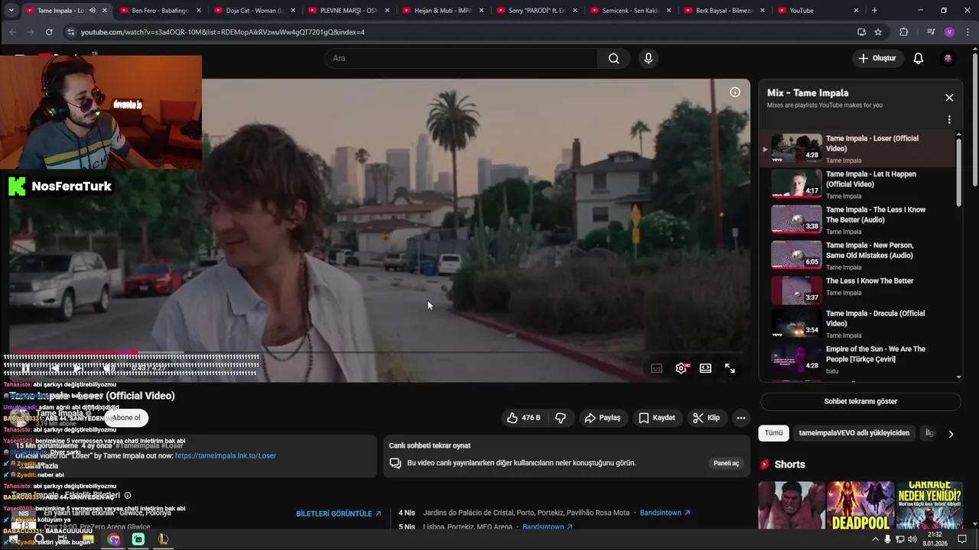979x550 pixels.
Task: Click the Oluştur create button
Action: point(877,58)
